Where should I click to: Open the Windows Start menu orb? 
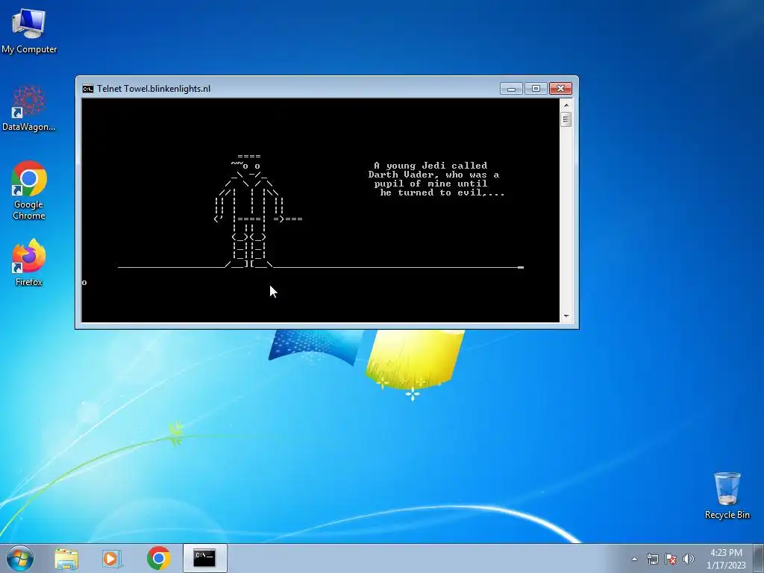click(20, 558)
